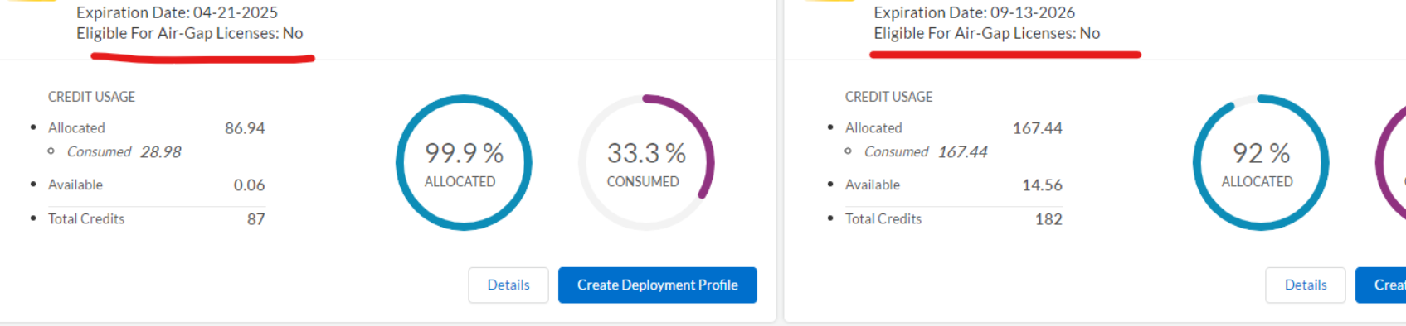Click the Available value 14.56
The image size is (1406, 326).
(x=1042, y=185)
